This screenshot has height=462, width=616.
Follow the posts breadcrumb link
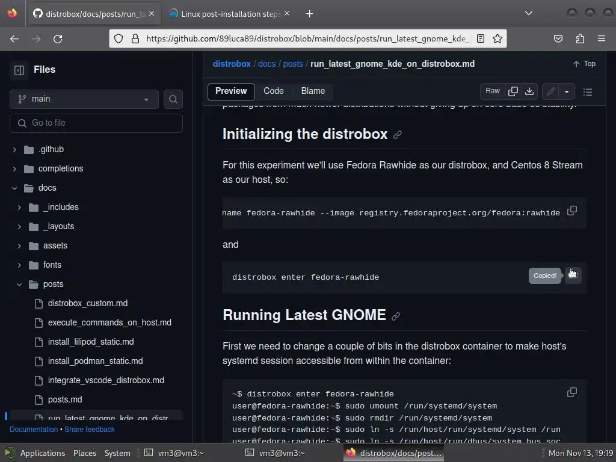click(x=293, y=64)
